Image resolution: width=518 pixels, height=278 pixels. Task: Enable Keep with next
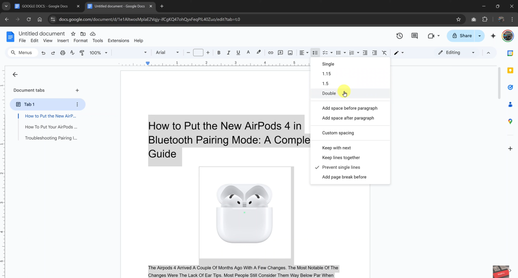pos(350,148)
